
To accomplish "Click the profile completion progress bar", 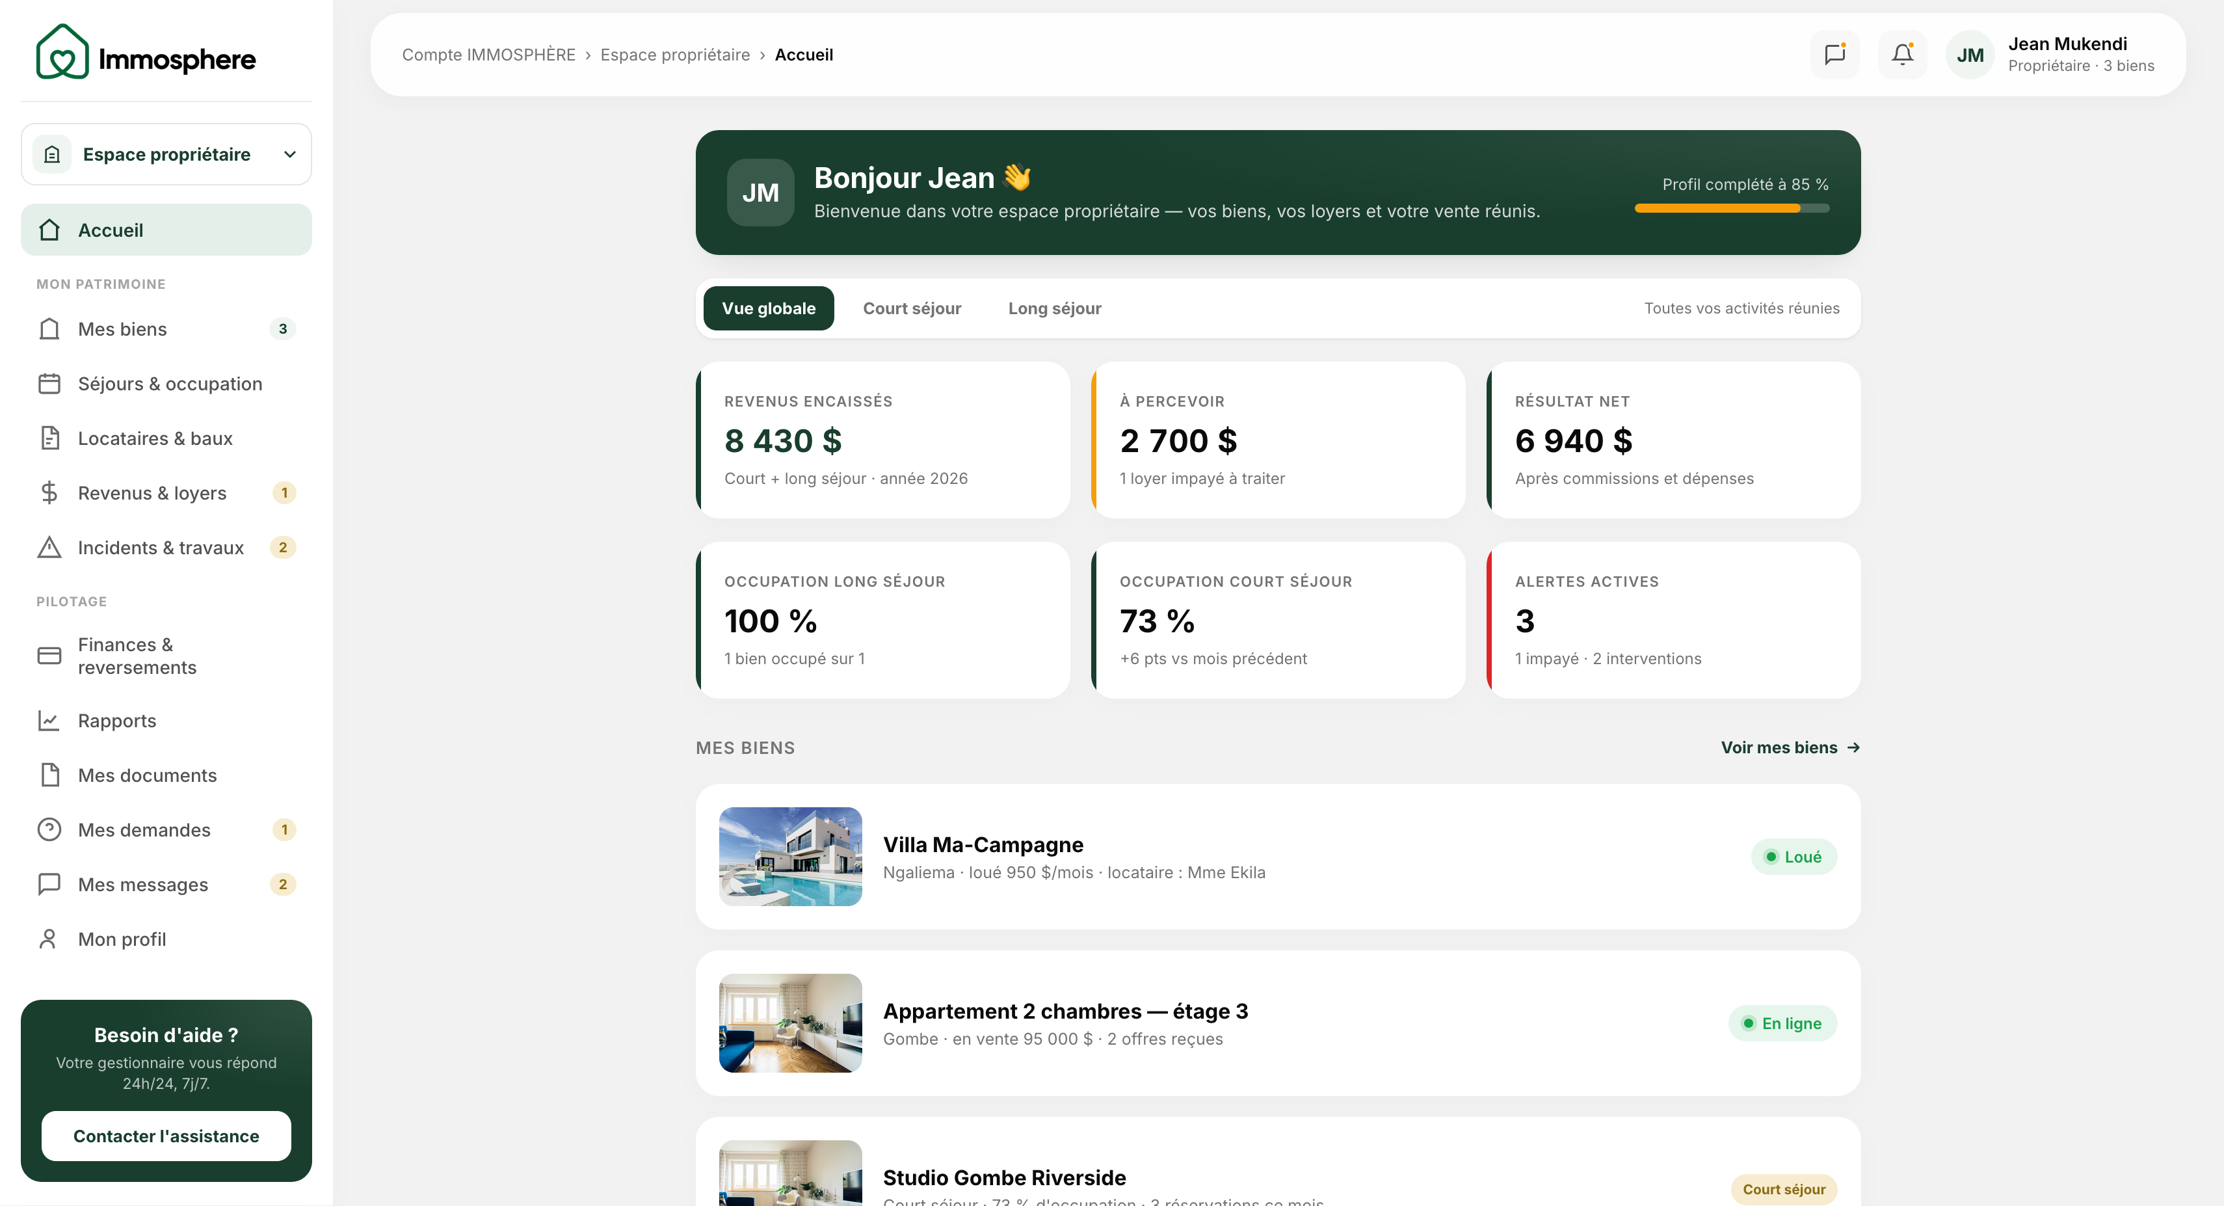I will point(1732,208).
